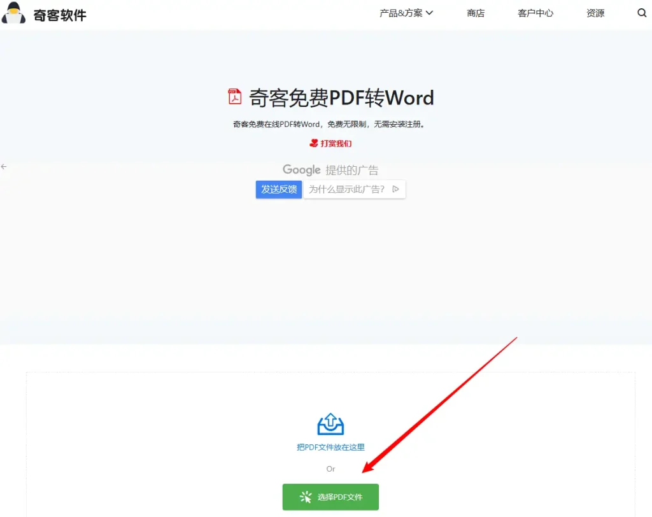Click the 奇客软件 penguin logo icon

14,13
